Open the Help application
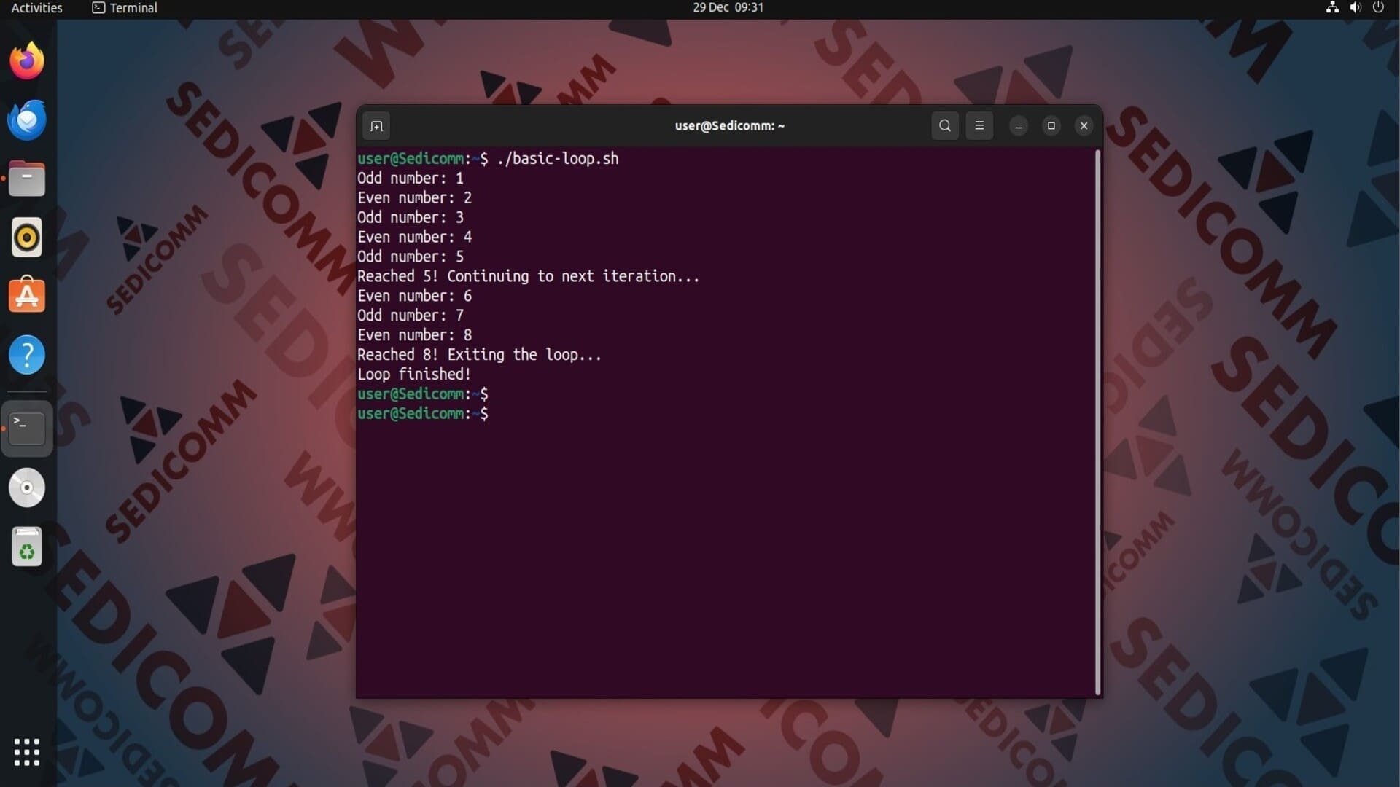Viewport: 1400px width, 787px height. (27, 355)
